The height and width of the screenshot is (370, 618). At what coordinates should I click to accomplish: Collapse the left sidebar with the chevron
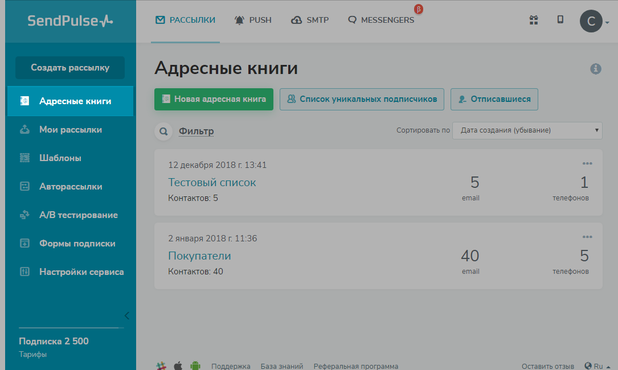[x=127, y=315]
